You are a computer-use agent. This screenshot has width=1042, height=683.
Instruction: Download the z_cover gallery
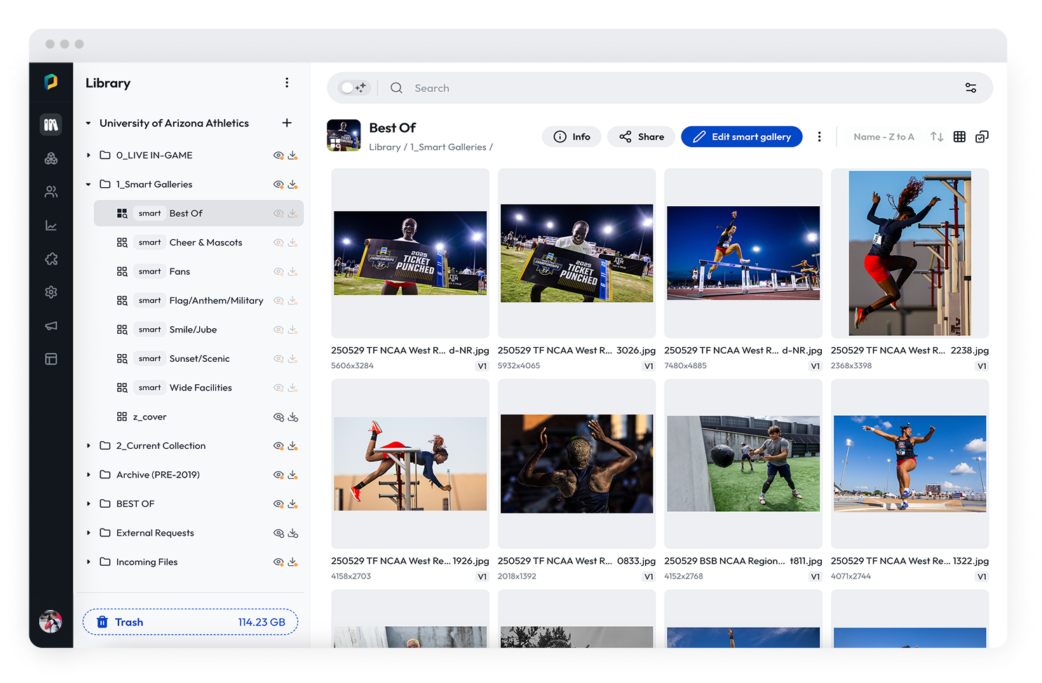coord(293,417)
